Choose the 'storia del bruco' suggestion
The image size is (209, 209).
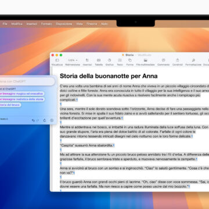pos(10,105)
